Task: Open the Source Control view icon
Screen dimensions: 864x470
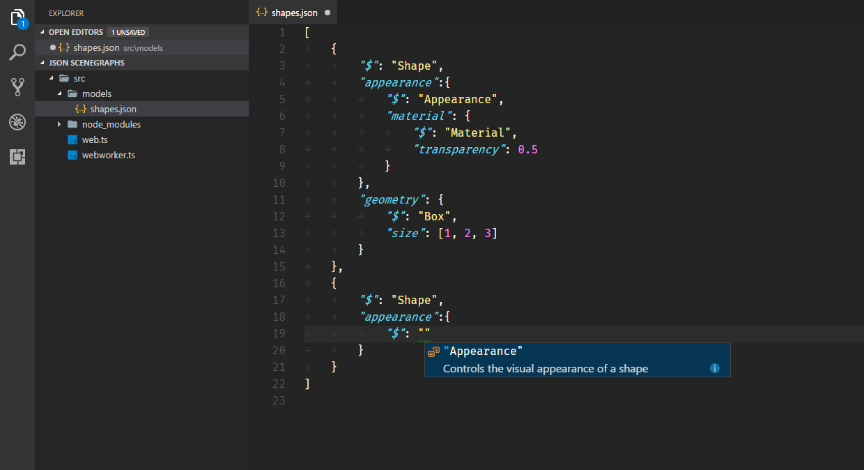Action: point(17,87)
